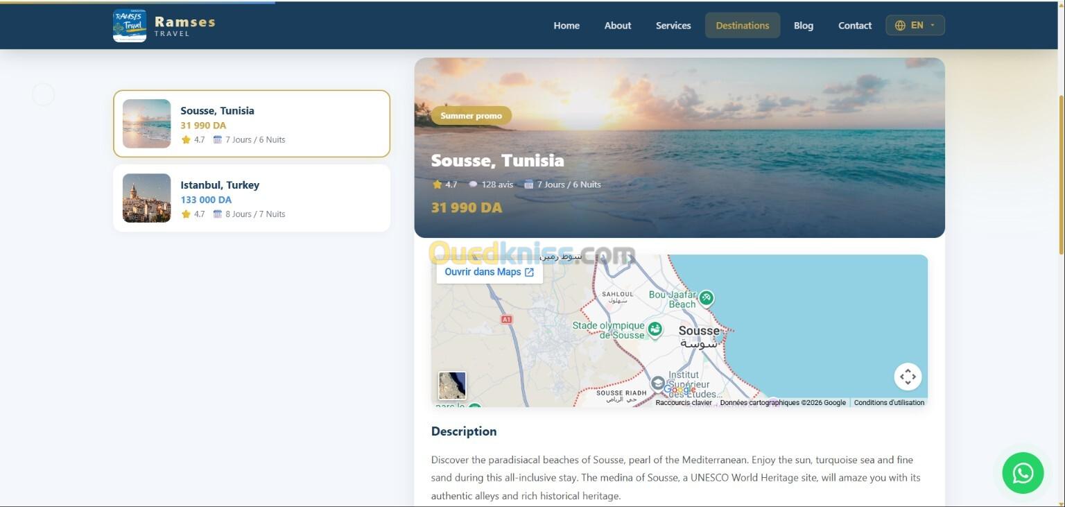Click the Description heading
The width and height of the screenshot is (1065, 507).
(x=464, y=431)
